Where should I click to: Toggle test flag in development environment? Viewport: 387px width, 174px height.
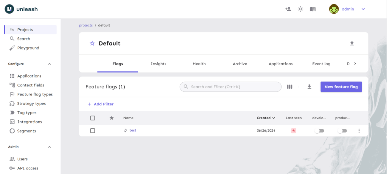pos(319,131)
